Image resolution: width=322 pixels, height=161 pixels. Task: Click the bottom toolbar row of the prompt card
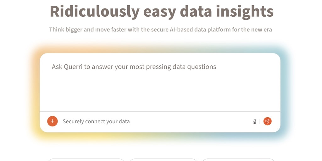(x=160, y=122)
